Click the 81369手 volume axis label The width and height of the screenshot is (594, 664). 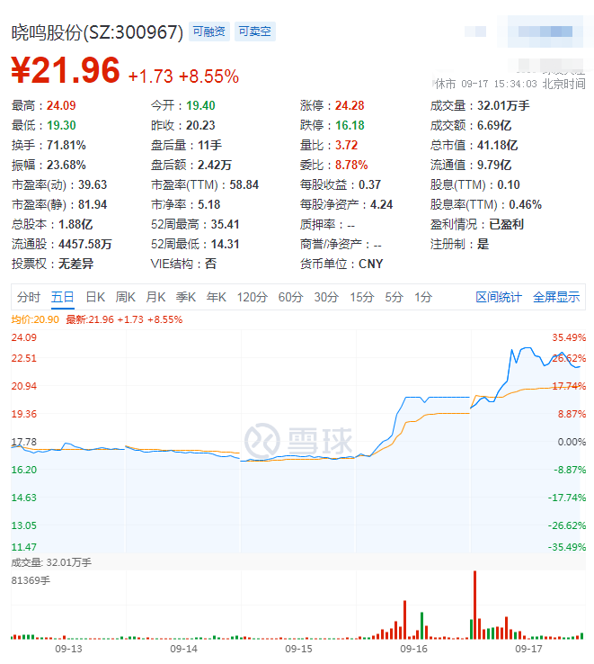tap(31, 580)
